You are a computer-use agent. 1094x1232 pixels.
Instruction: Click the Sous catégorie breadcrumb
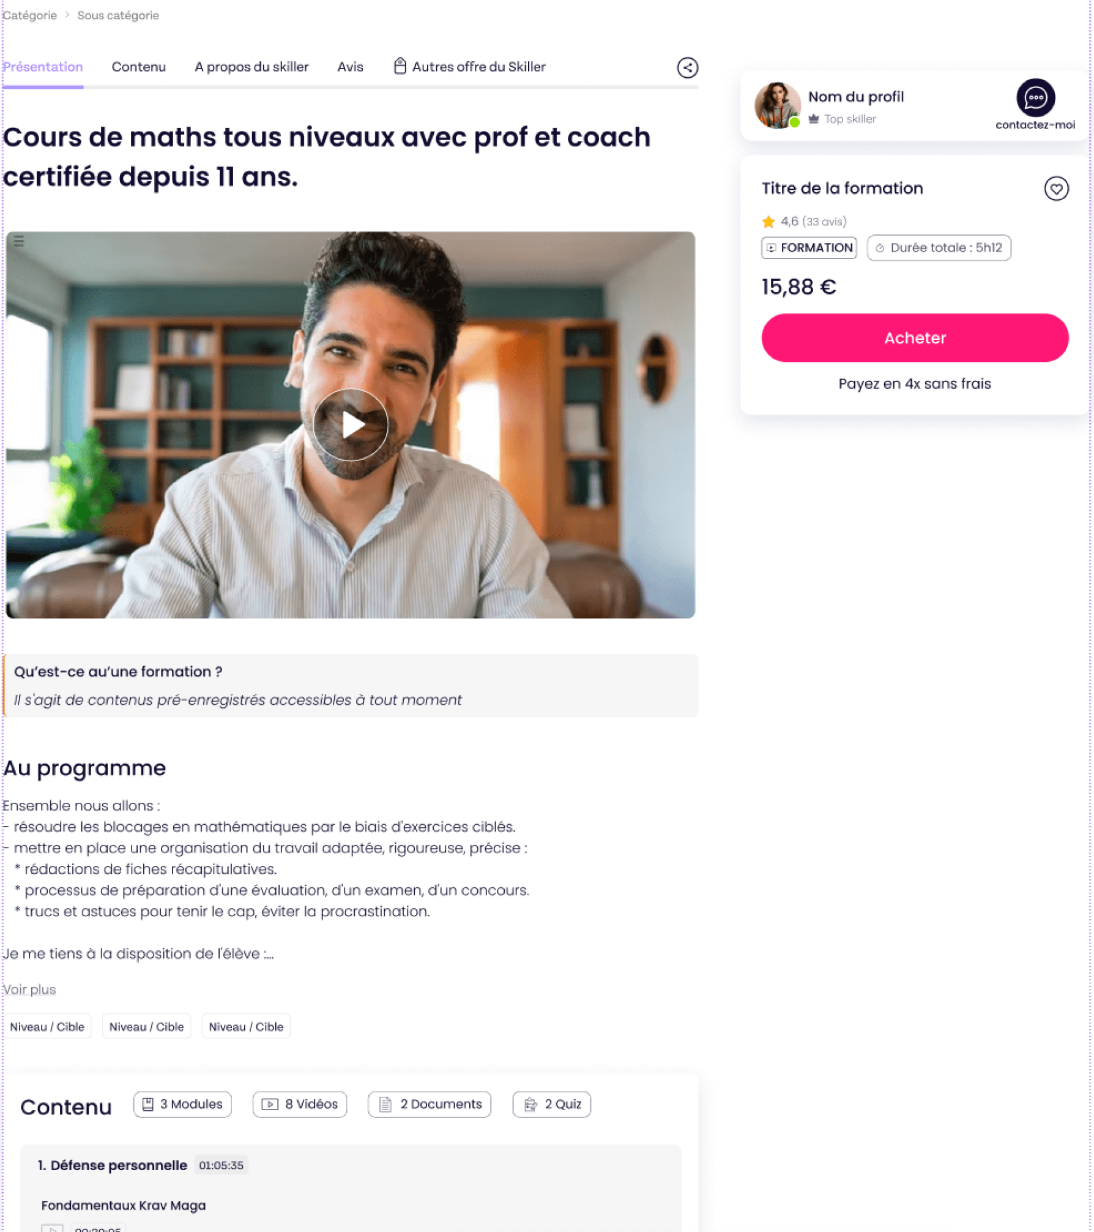(118, 15)
